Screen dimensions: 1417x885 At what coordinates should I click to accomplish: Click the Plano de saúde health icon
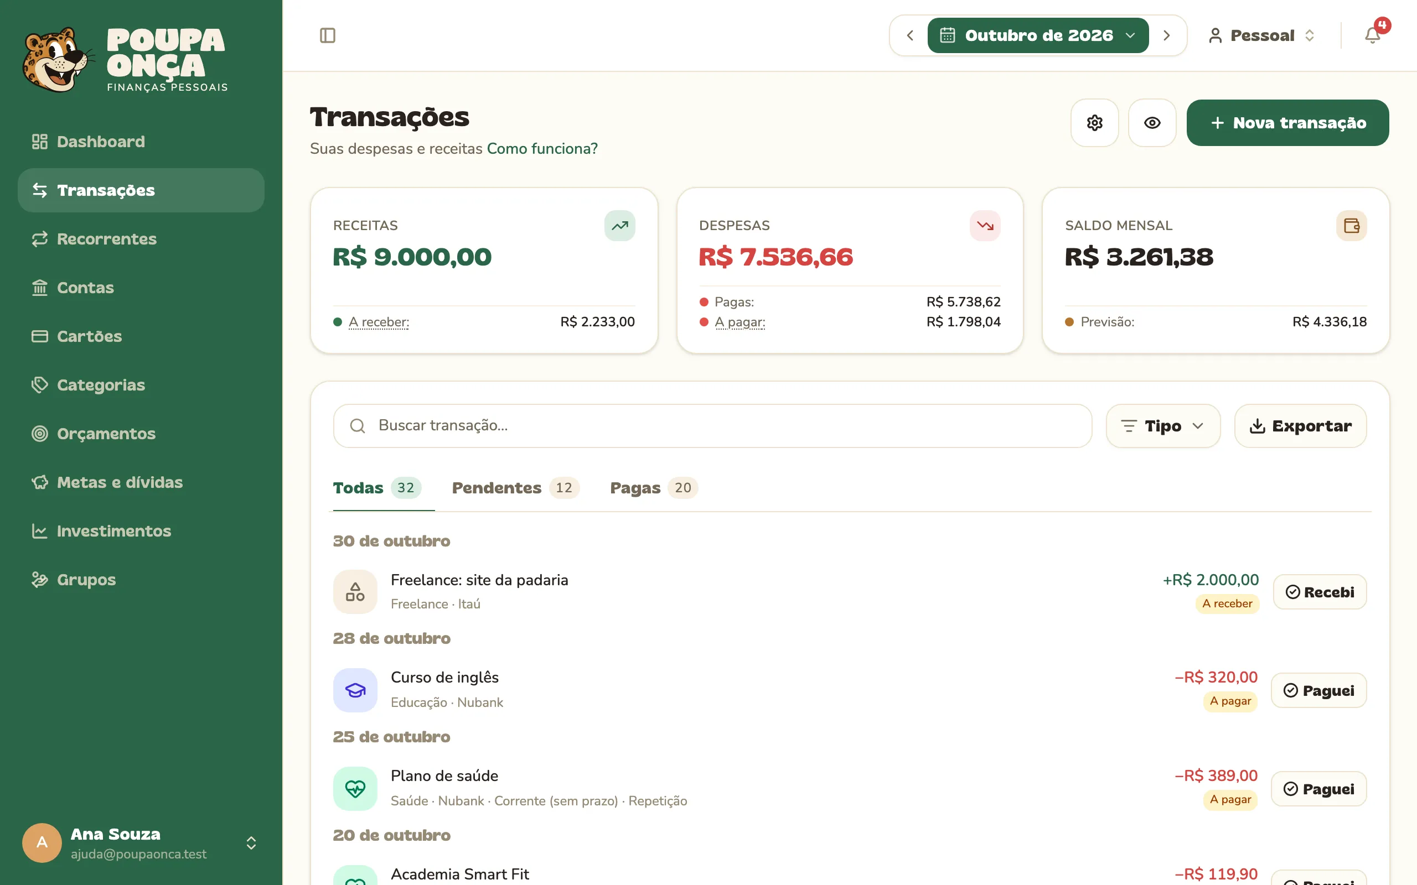point(355,788)
